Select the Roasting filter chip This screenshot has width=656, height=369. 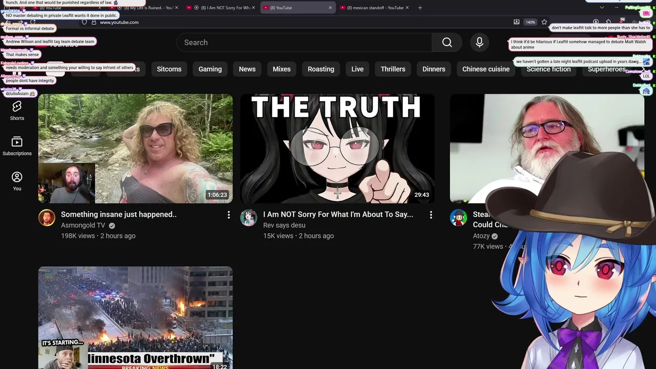point(321,69)
